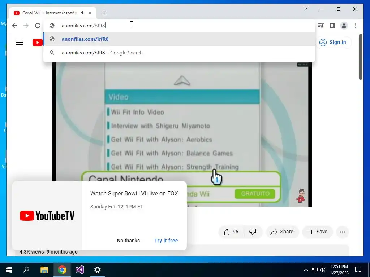Like the video with thumbs up
Viewport: 370px width, 277px height.
pyautogui.click(x=231, y=232)
